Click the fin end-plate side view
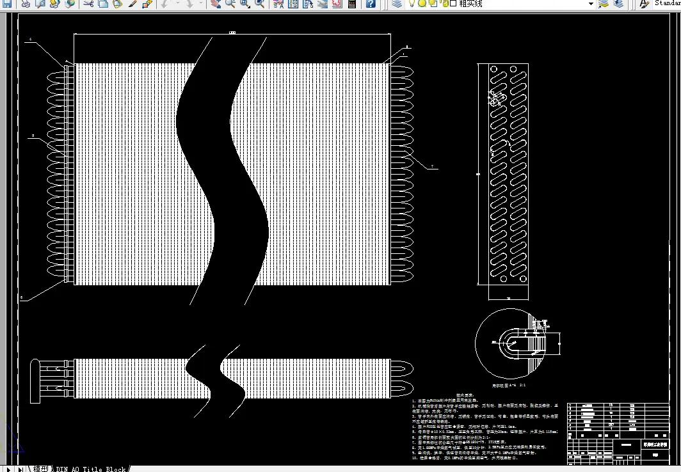Image resolution: width=681 pixels, height=472 pixels. pos(508,173)
